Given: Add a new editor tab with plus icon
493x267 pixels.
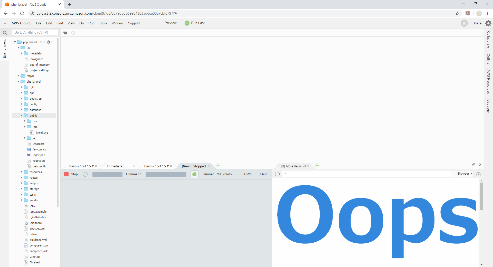Looking at the screenshot, I should click(73, 33).
